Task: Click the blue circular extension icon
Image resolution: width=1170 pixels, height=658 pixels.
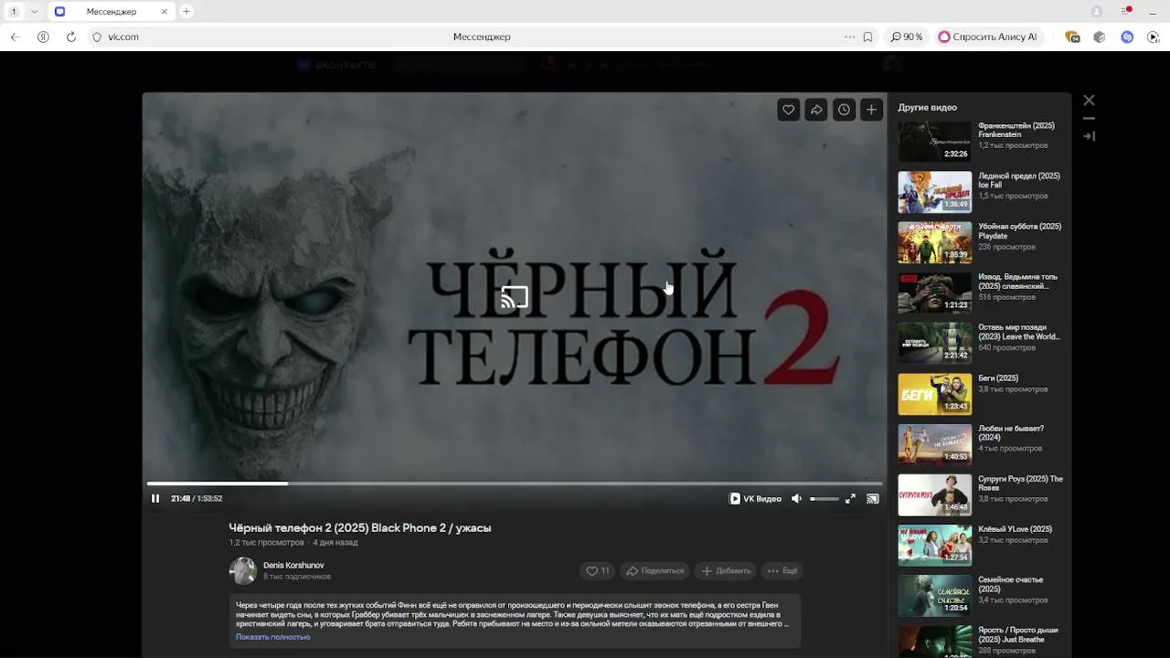Action: [x=1127, y=37]
